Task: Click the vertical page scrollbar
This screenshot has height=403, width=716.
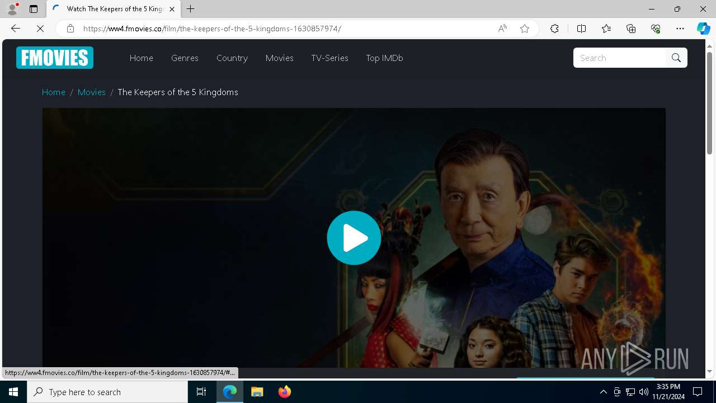Action: coord(709,103)
